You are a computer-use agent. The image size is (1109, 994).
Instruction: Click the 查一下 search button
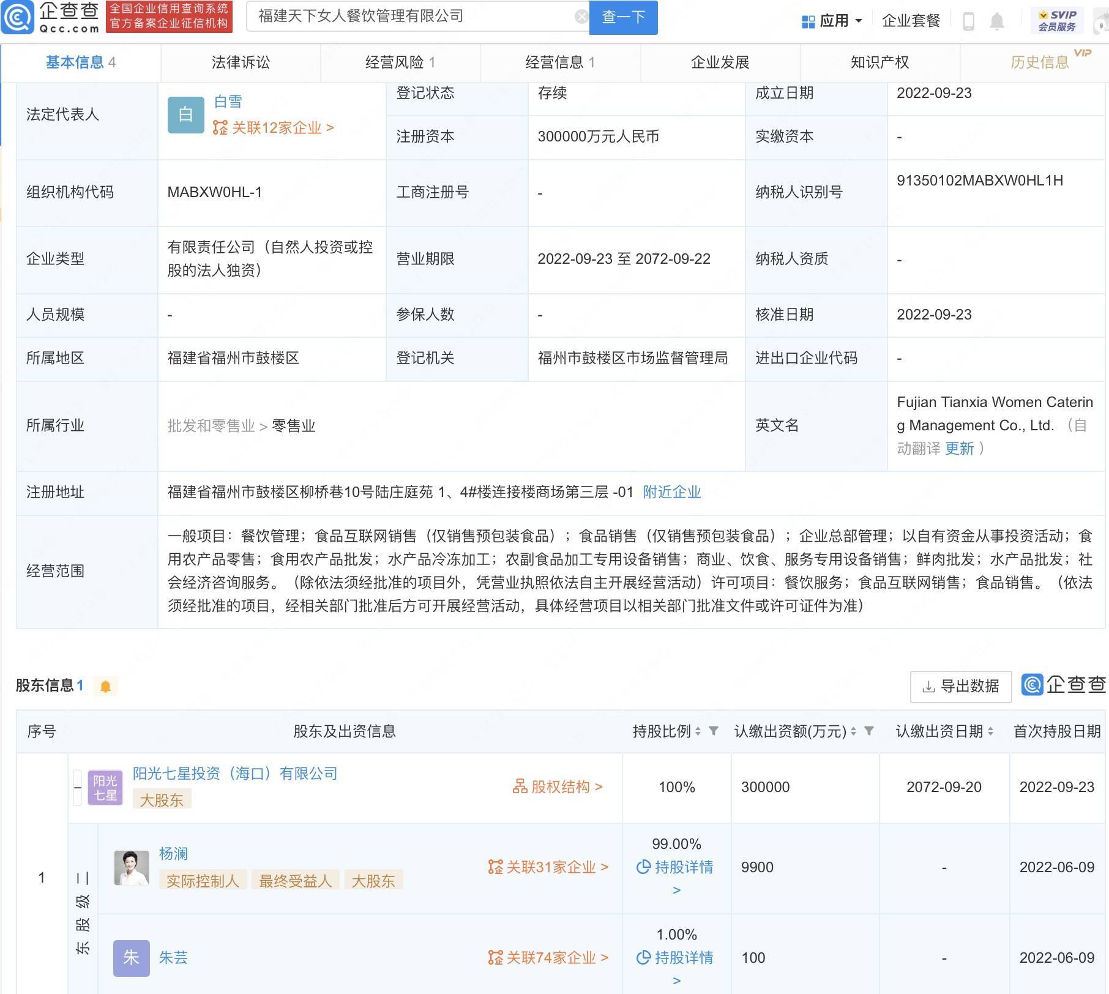[622, 17]
